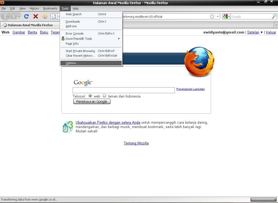
Task: Close the Tools menu via its header
Action: tap(65, 8)
